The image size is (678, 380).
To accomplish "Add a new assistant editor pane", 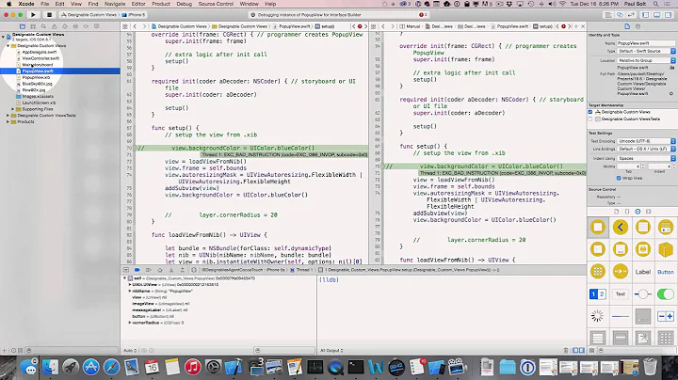I will pos(576,26).
